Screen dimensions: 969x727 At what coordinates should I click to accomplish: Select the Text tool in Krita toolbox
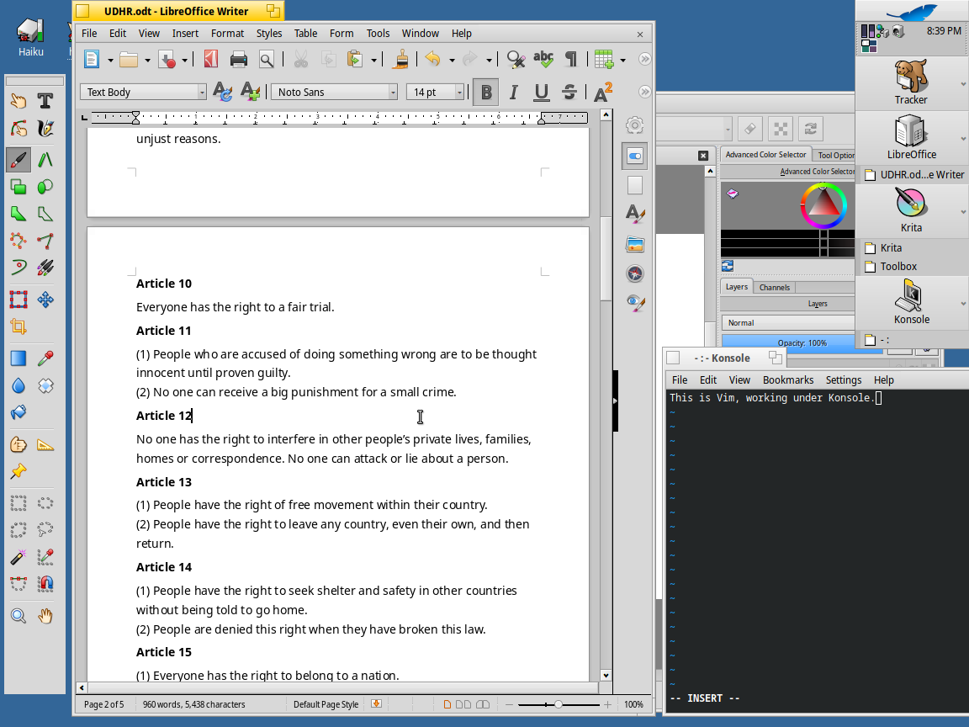tap(45, 101)
